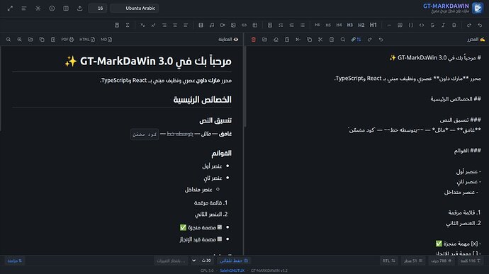Insert bulleted list icon
Image resolution: width=489 pixels, height=274 pixels.
(303, 25)
